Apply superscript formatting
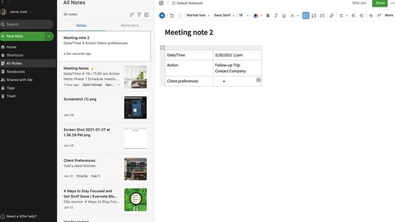The image size is (395, 222). (379, 15)
